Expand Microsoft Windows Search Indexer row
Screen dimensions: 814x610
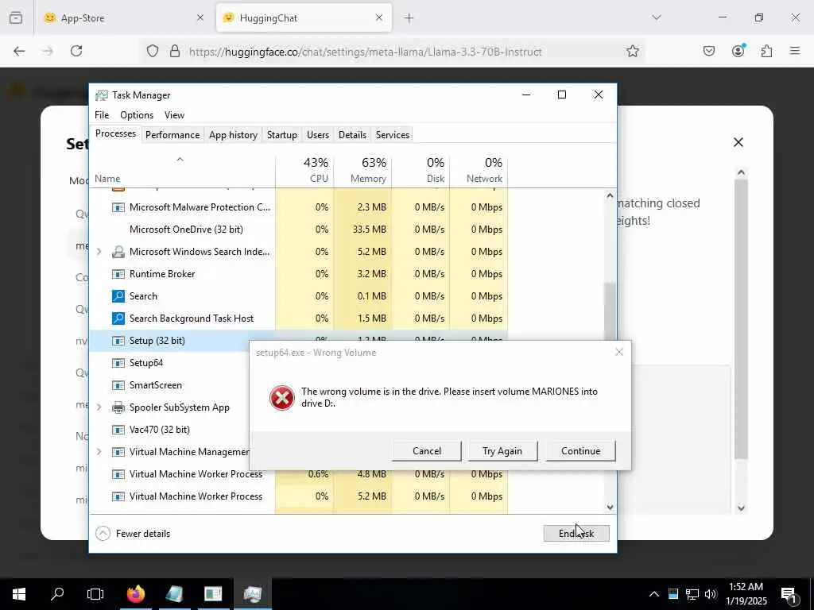click(x=99, y=252)
